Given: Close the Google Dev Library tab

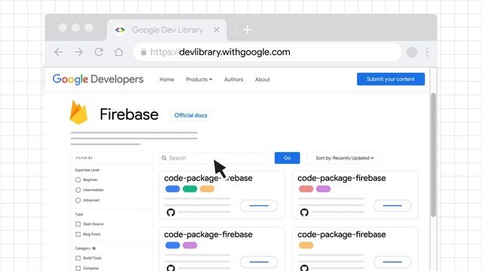Looking at the screenshot, I should pos(216,30).
